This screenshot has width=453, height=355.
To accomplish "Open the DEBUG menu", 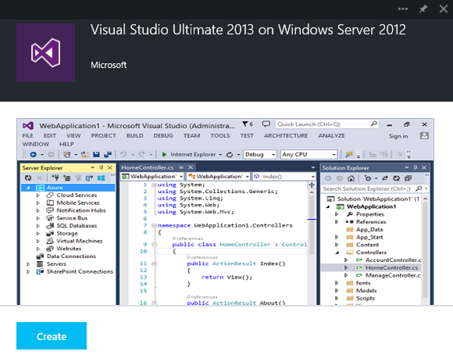I will click(163, 136).
